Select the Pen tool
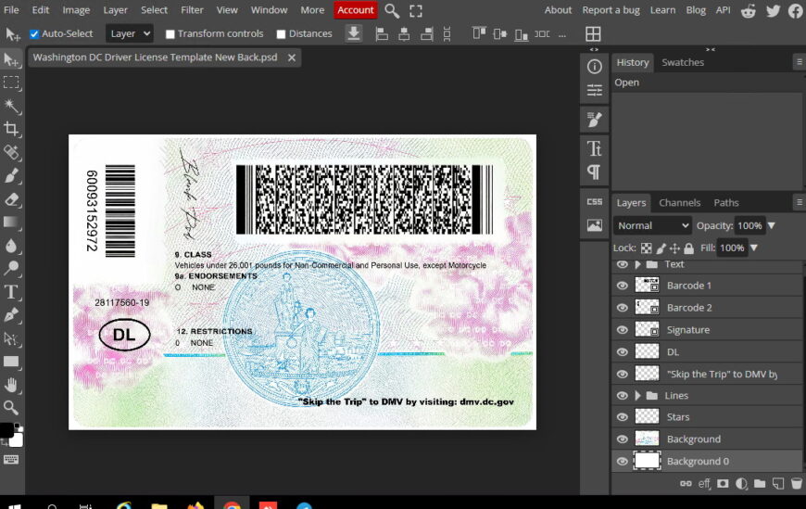 point(11,315)
